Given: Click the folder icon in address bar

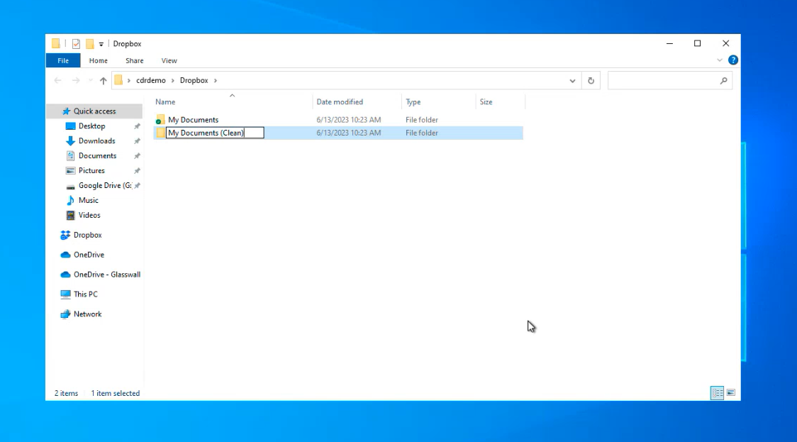Looking at the screenshot, I should (118, 80).
